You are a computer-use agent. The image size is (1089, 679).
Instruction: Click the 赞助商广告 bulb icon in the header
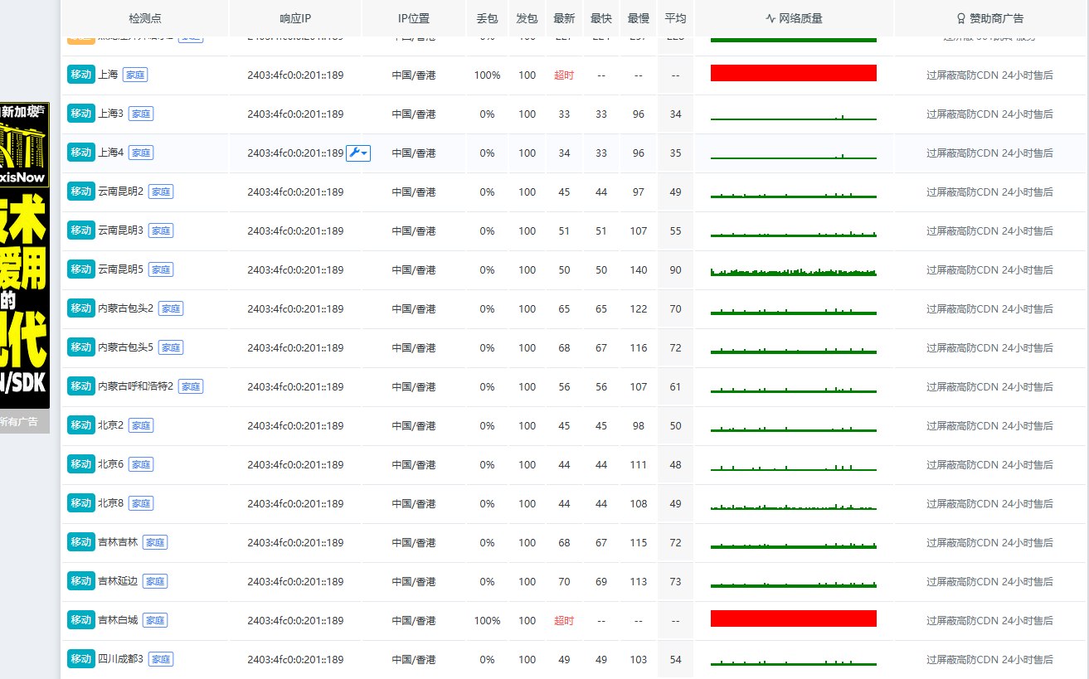[x=960, y=17]
